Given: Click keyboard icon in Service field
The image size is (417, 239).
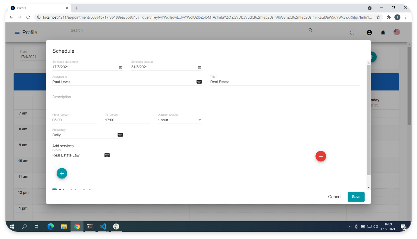Looking at the screenshot, I should (x=107, y=155).
